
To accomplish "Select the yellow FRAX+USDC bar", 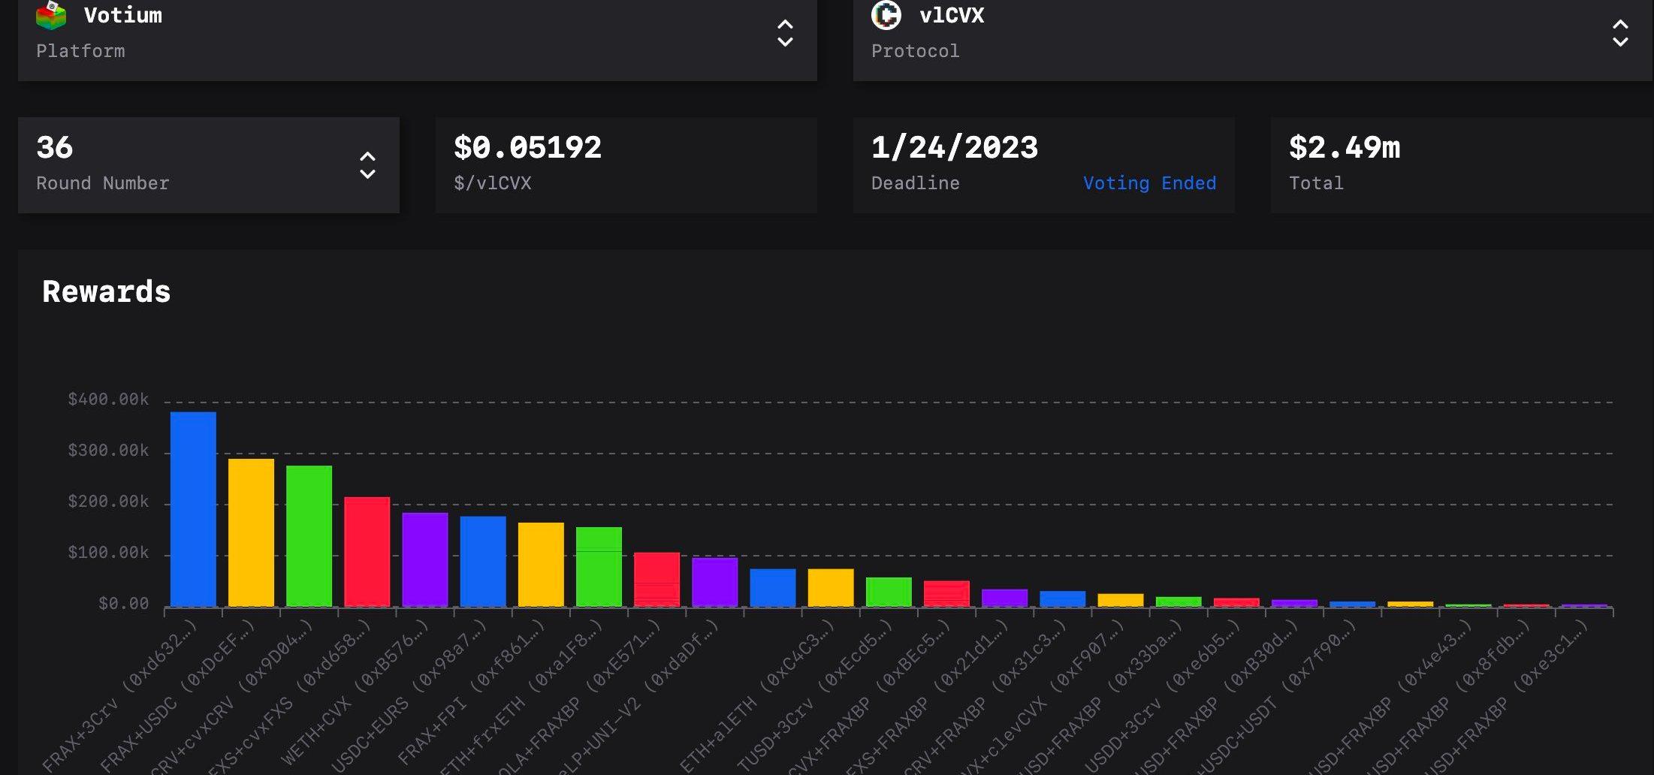I will 251,532.
